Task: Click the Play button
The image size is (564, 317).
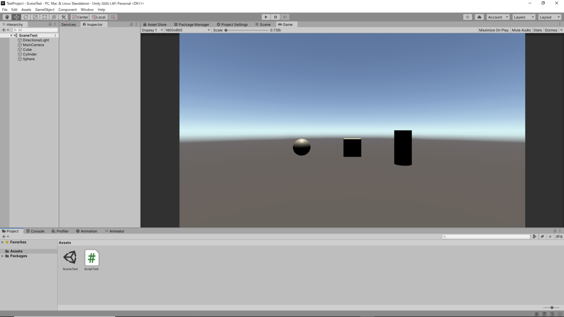Action: click(x=266, y=17)
